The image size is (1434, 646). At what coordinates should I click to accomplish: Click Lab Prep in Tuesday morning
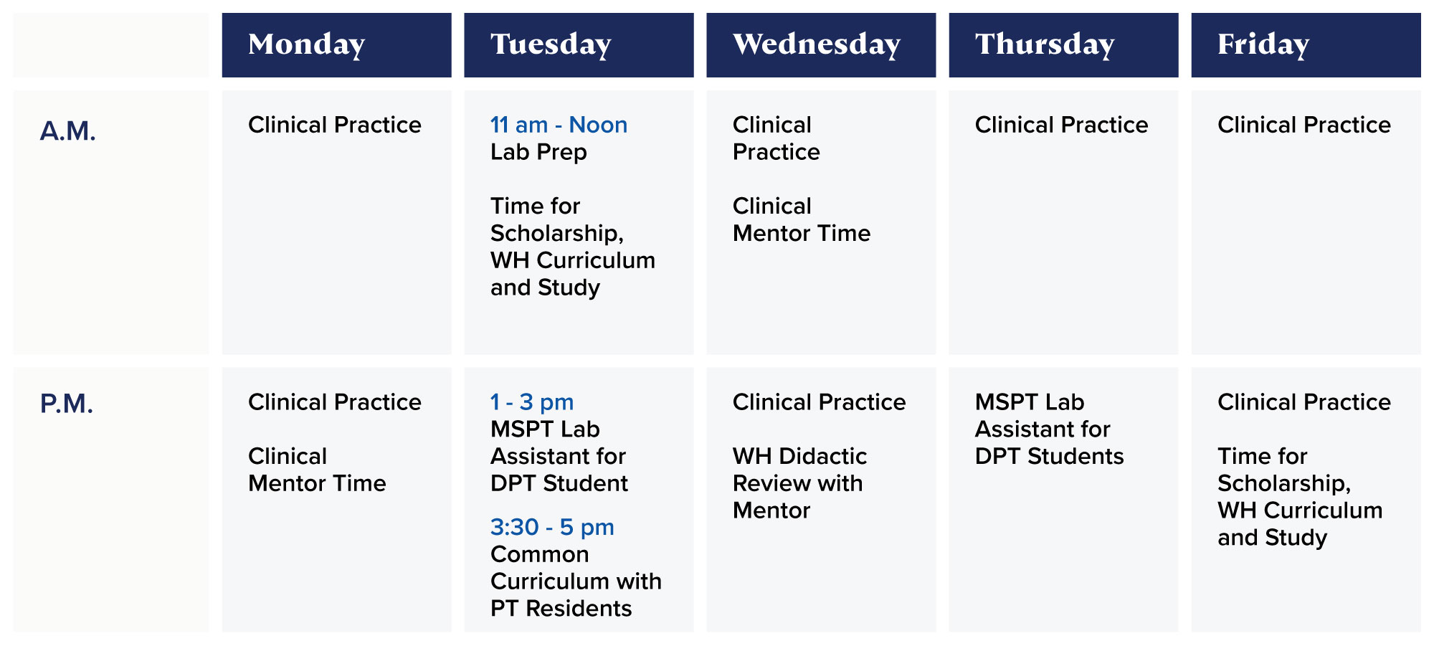(x=538, y=152)
